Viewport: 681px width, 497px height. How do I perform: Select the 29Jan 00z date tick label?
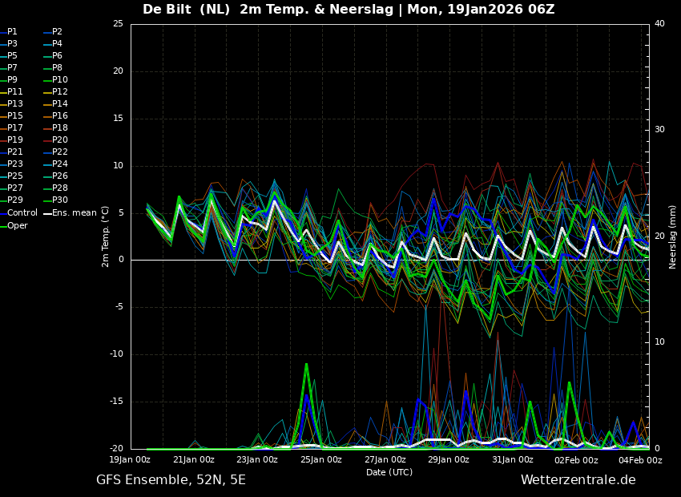[449, 460]
